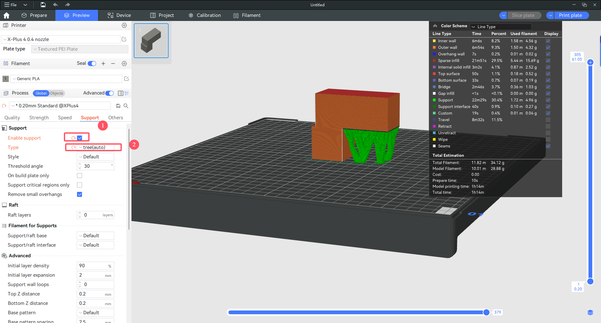The height and width of the screenshot is (323, 601).
Task: Edit the Generic PLA filament preset icon
Action: pyautogui.click(x=126, y=79)
